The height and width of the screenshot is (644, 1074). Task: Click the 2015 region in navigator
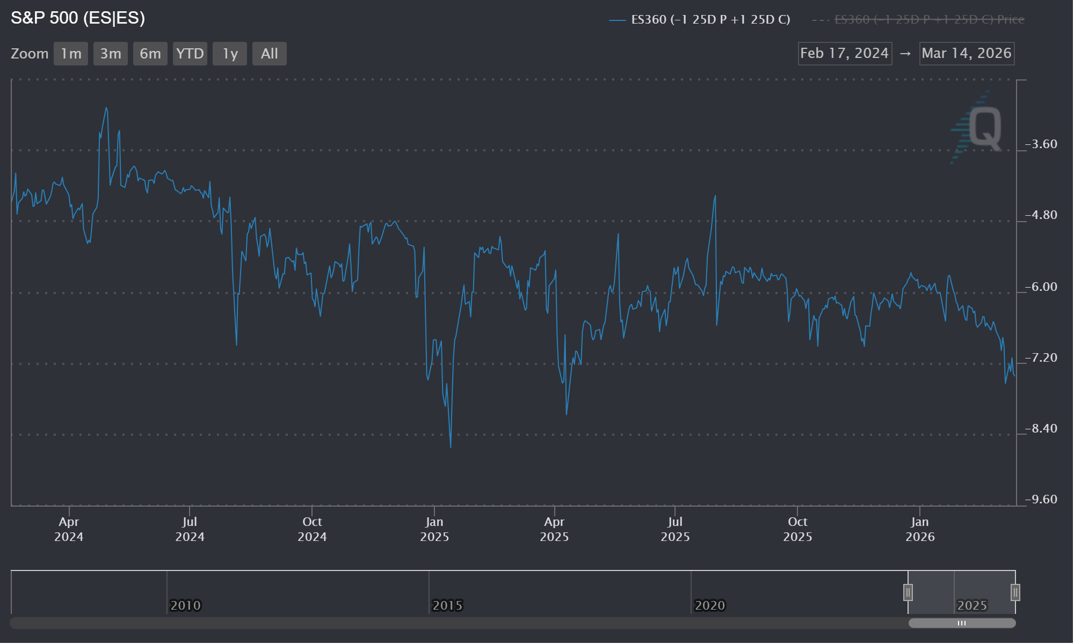pos(447,605)
